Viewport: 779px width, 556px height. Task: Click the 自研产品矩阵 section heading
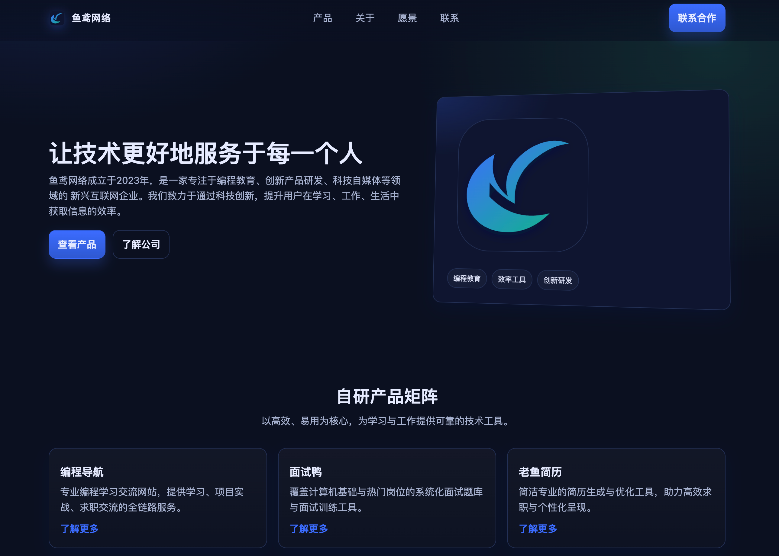pos(387,396)
